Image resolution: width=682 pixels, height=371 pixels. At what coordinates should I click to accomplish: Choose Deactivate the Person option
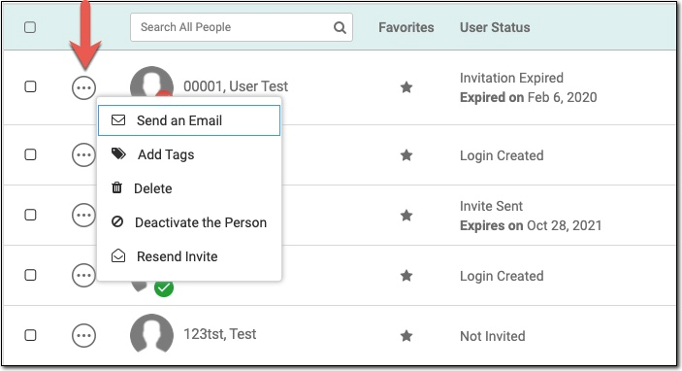point(189,222)
